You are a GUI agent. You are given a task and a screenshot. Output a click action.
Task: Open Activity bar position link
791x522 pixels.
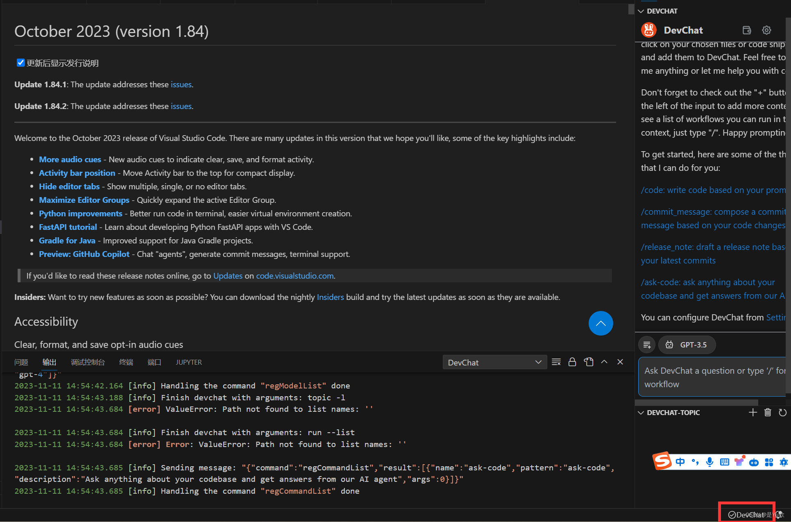pyautogui.click(x=77, y=173)
